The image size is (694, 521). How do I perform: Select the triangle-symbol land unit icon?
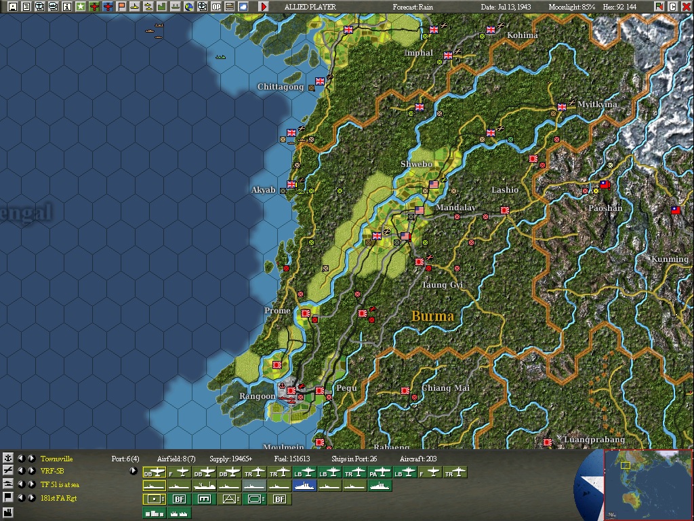229,499
